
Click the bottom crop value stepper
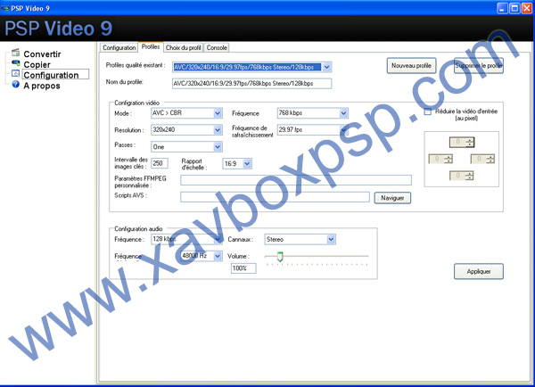[x=462, y=176]
